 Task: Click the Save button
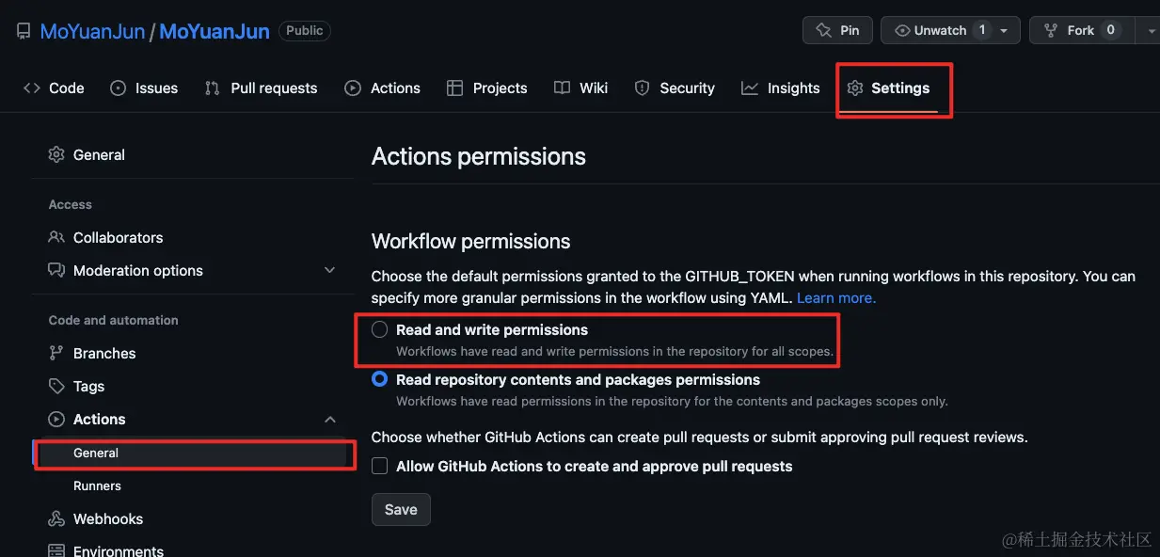click(401, 510)
